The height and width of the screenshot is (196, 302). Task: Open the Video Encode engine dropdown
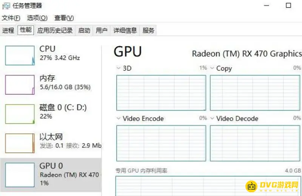pos(119,118)
